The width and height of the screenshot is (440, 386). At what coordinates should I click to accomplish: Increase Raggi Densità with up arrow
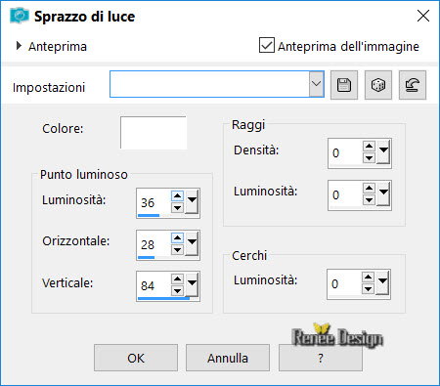(369, 146)
